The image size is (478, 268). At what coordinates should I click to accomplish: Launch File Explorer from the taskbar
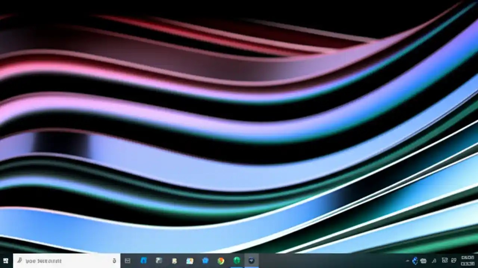[159, 261]
